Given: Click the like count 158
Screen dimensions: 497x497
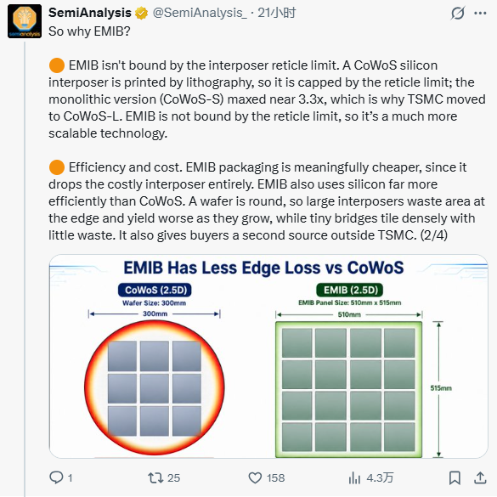Looking at the screenshot, I should coord(275,478).
